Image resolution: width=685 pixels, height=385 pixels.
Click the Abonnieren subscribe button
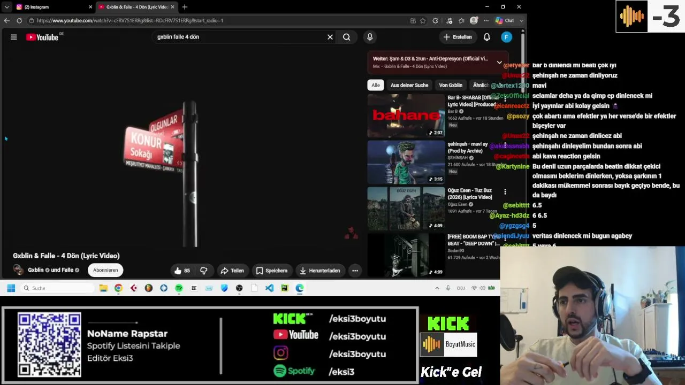pos(105,271)
